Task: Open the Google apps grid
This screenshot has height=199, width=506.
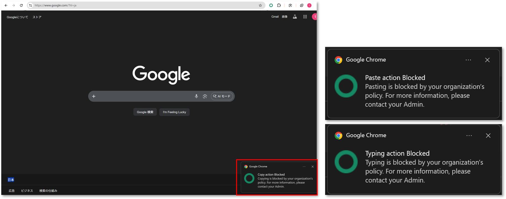Action: [305, 17]
